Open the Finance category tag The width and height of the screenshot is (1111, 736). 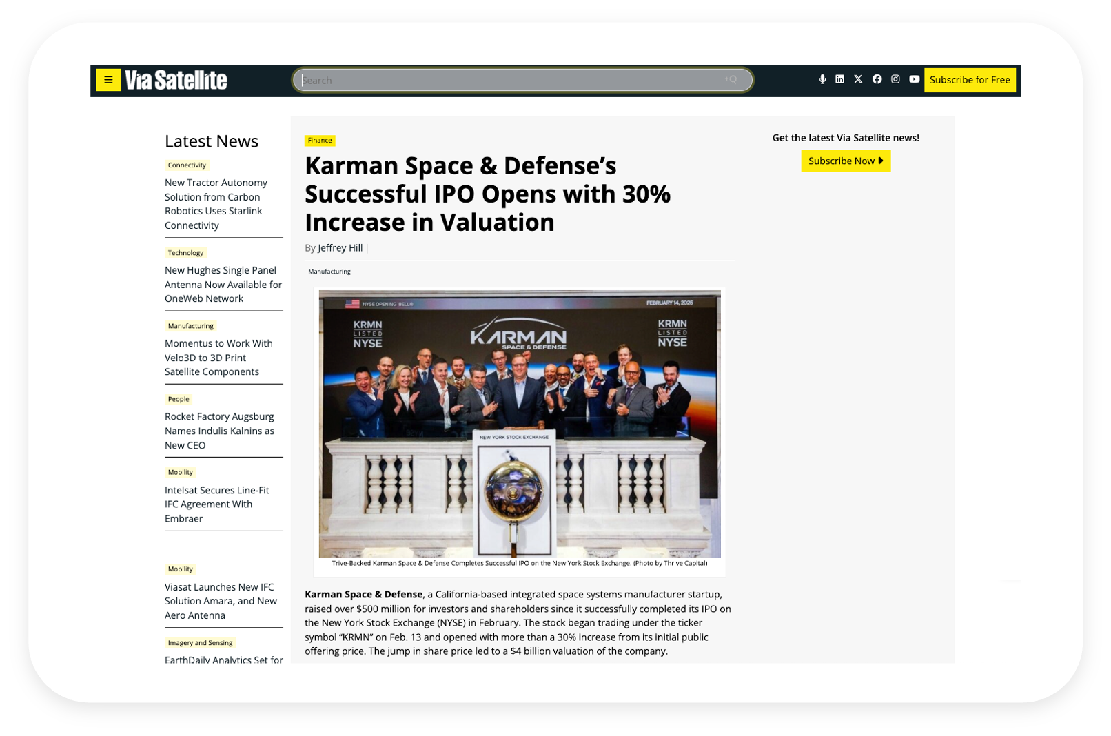(320, 140)
